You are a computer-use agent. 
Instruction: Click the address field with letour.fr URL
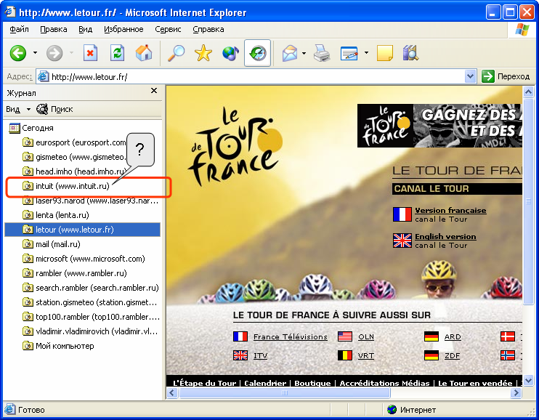pos(258,76)
